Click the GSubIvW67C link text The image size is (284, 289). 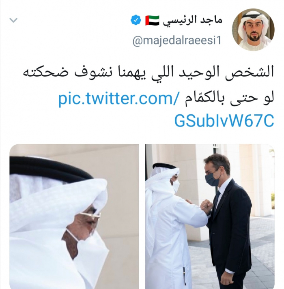224,121
